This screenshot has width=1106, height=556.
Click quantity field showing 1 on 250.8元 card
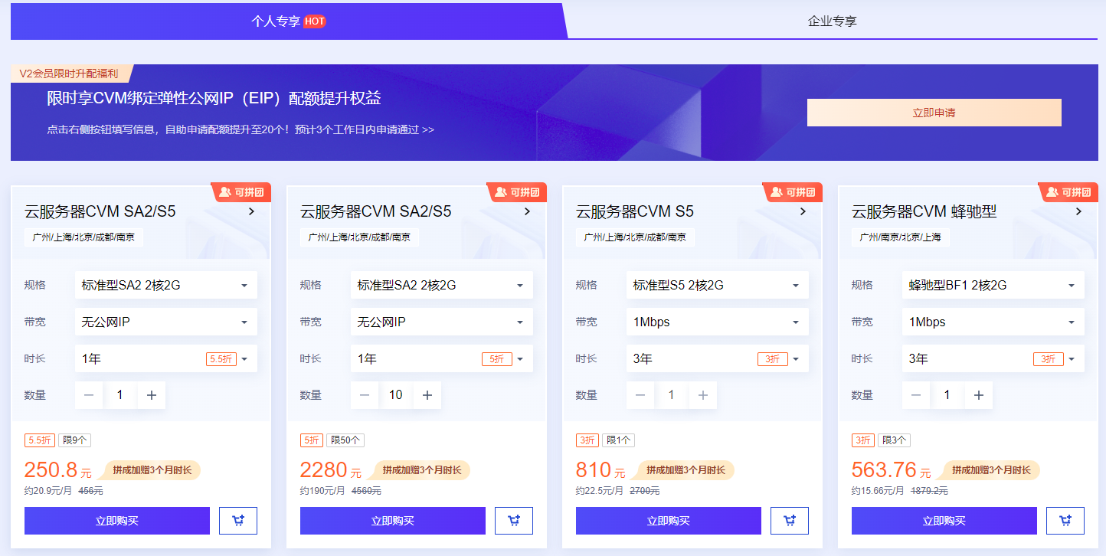[x=120, y=395]
